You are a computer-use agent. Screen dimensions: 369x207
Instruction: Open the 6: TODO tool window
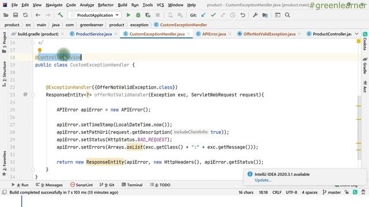tap(160, 185)
